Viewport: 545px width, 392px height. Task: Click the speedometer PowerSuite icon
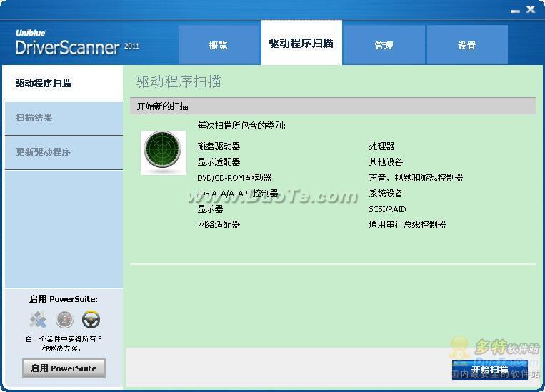65,320
